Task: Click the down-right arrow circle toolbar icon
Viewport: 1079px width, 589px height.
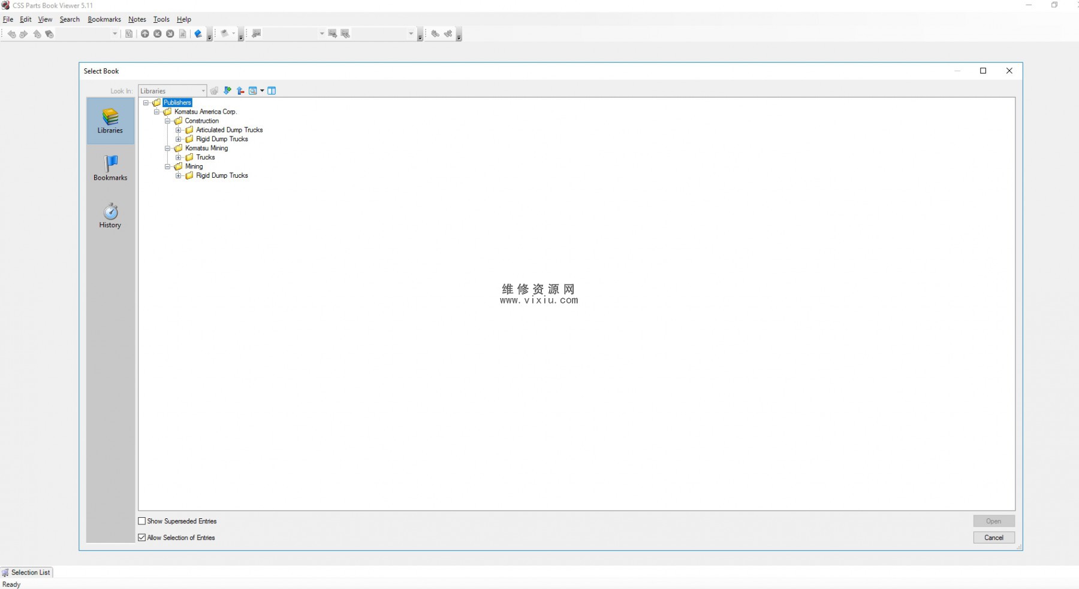Action: pos(170,34)
